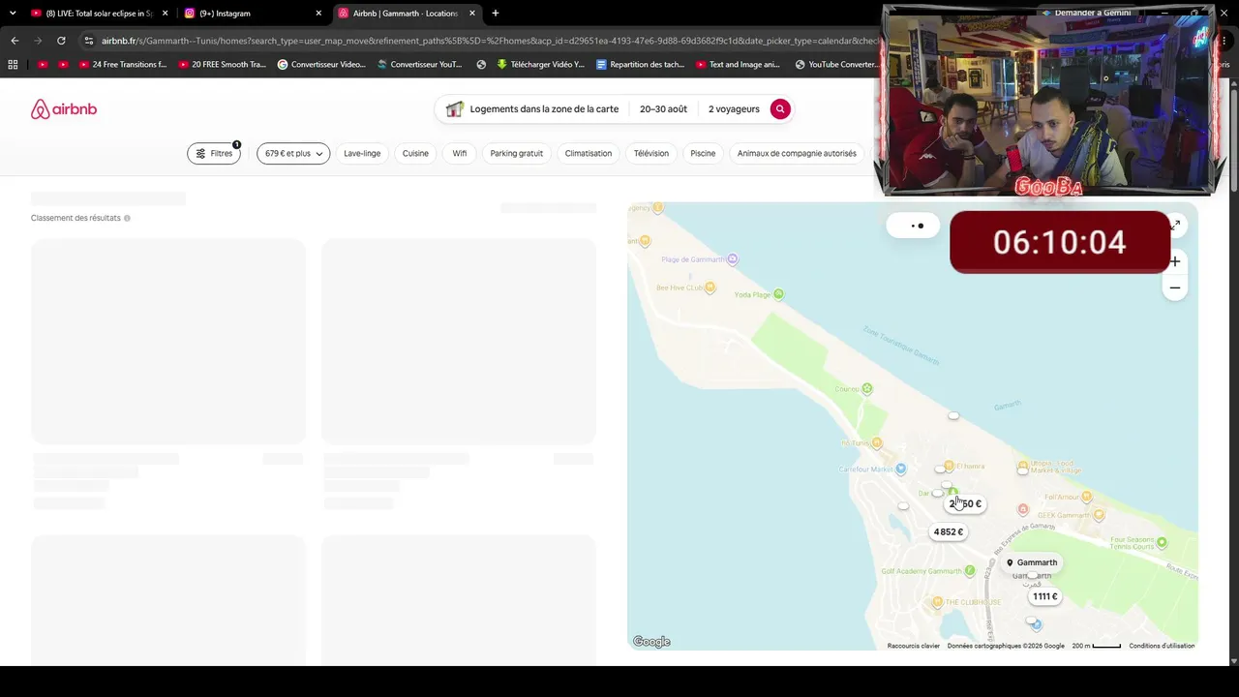
Task: Open the 'Text and Image ani...' bookmark
Action: pos(738,65)
